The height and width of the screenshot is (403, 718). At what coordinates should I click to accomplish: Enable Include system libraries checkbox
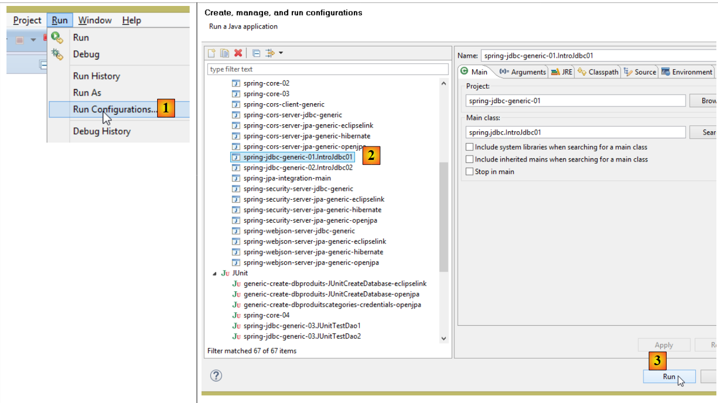[x=469, y=147]
